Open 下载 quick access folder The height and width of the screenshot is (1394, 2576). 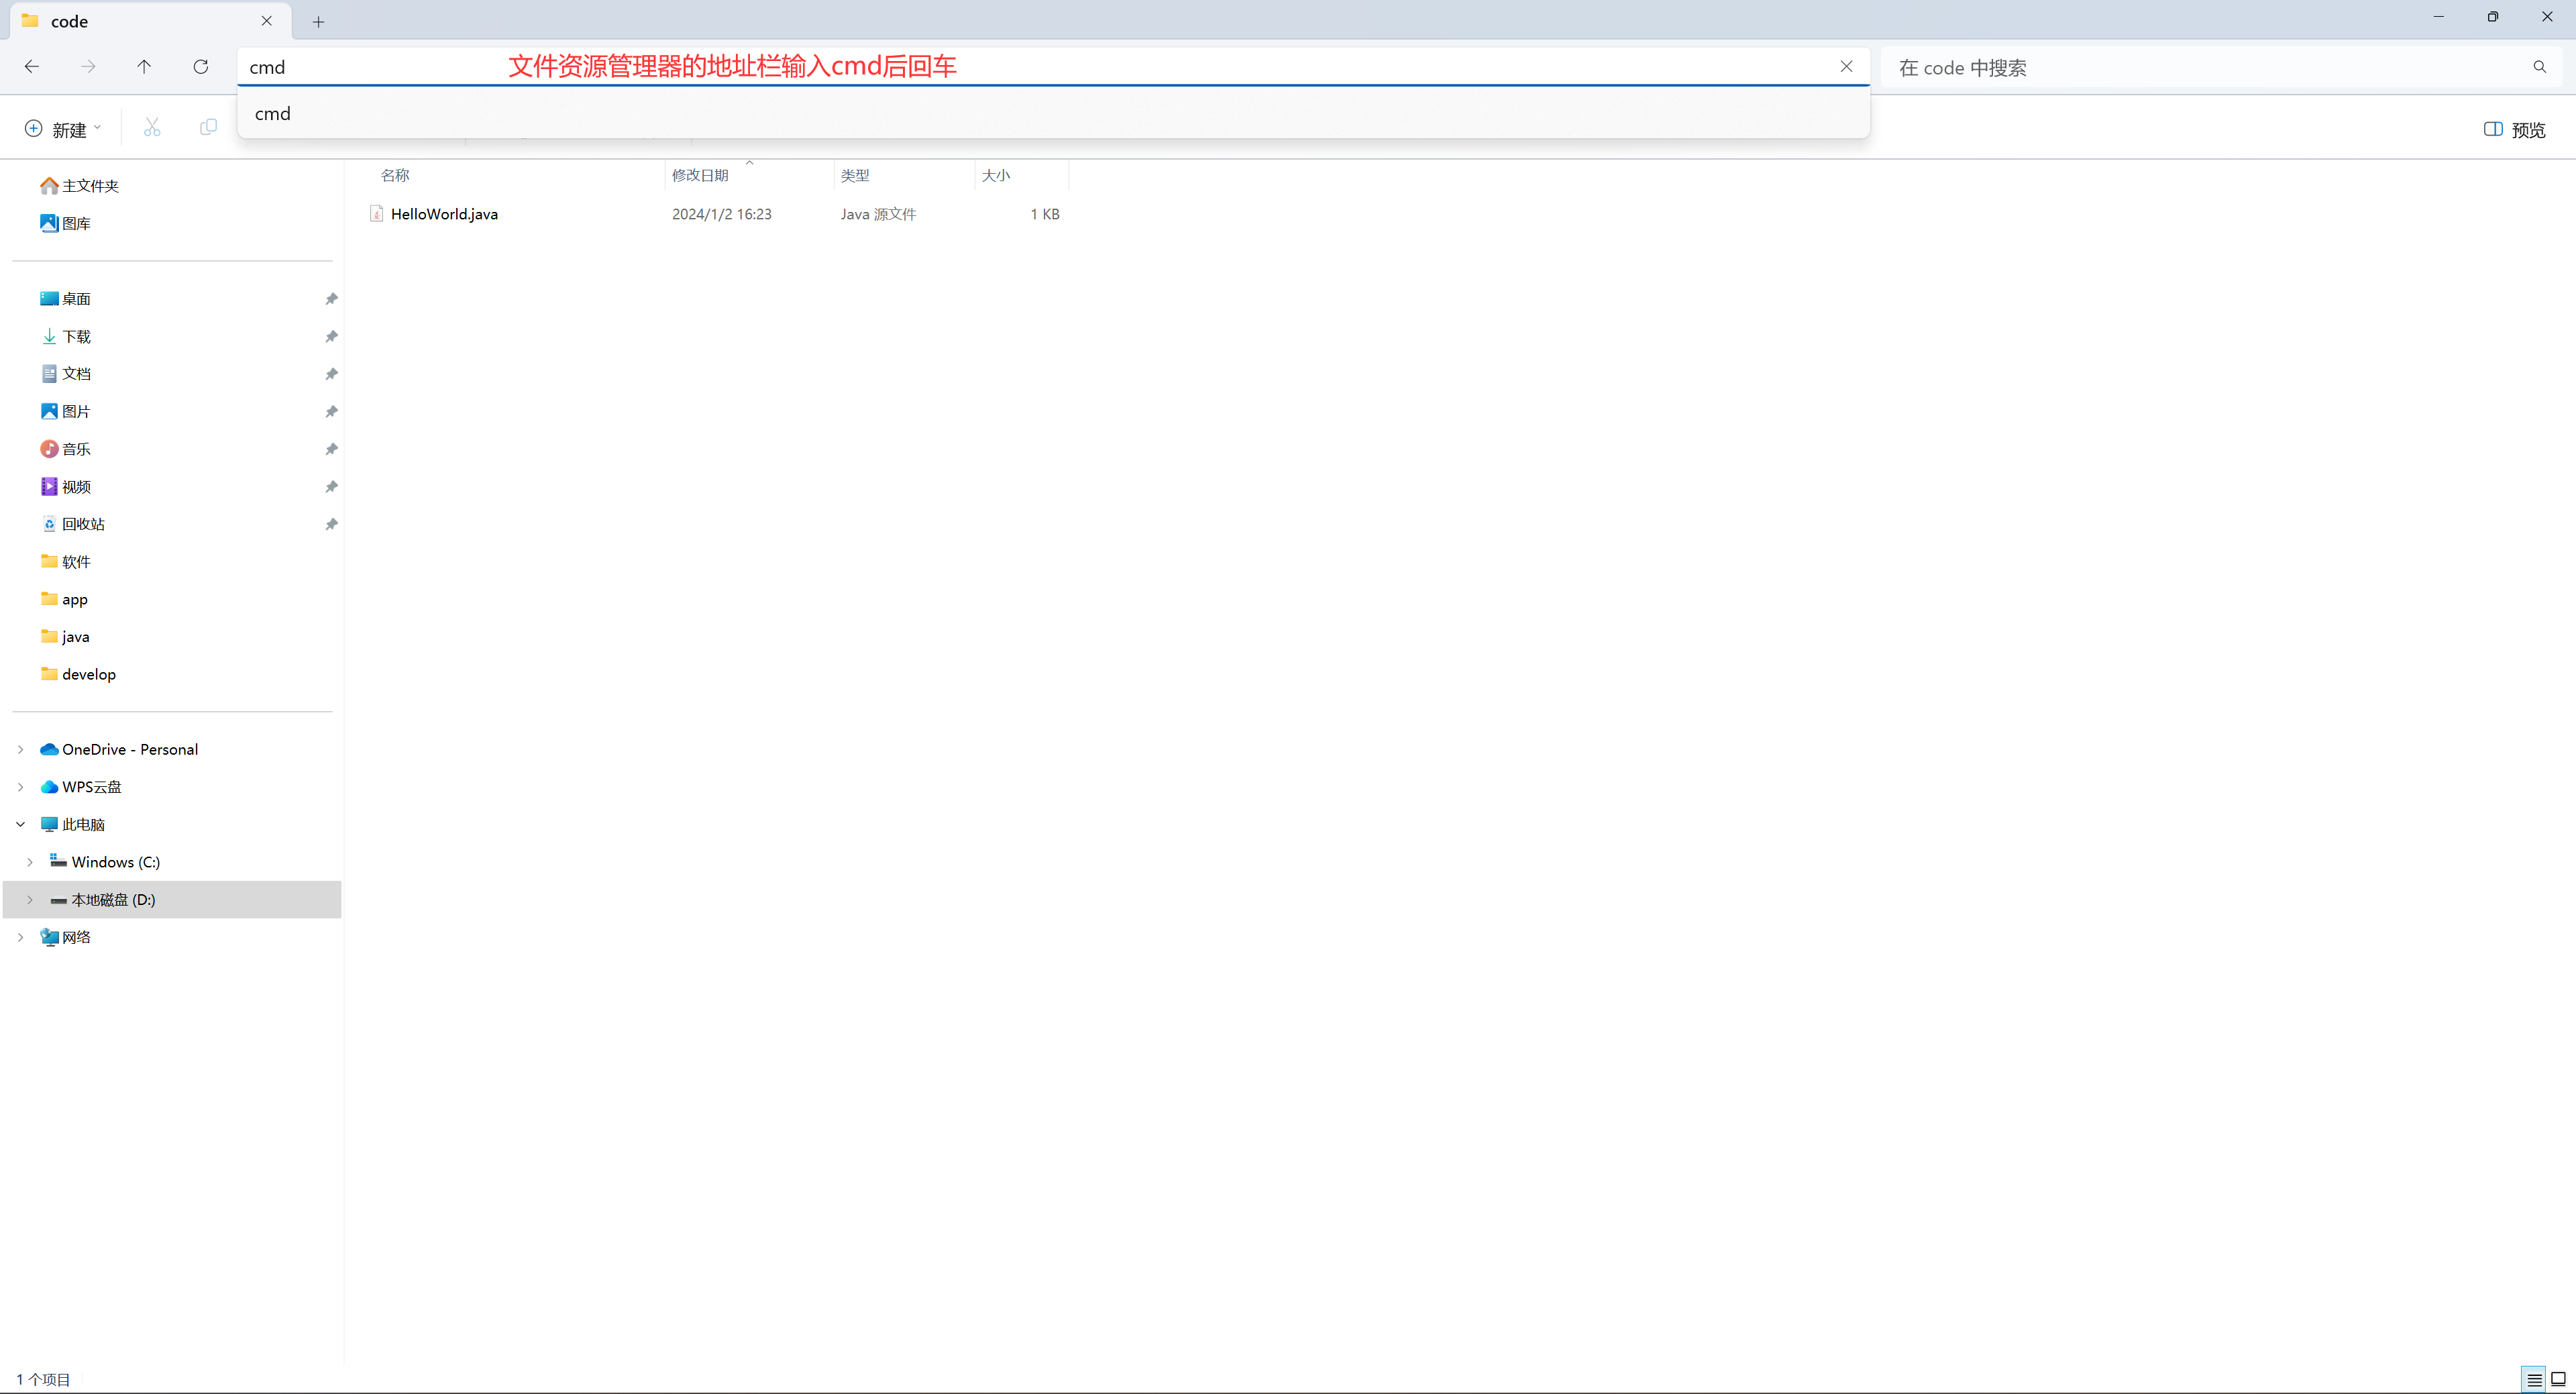[x=66, y=336]
